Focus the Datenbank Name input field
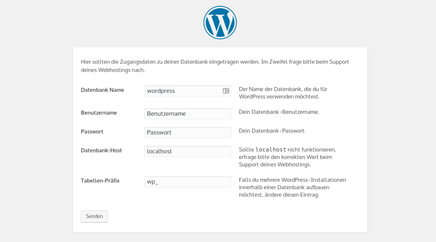The width and height of the screenshot is (436, 242). [x=188, y=91]
